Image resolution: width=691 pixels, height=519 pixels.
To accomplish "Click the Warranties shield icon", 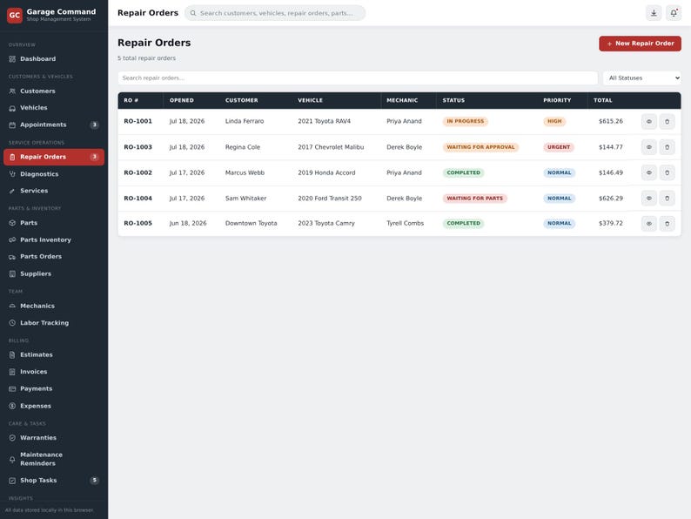I will pyautogui.click(x=12, y=438).
